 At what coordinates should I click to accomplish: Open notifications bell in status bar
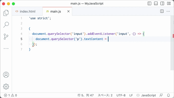[169, 95]
